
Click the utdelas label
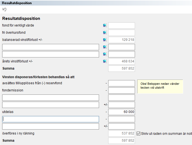tap(8, 112)
